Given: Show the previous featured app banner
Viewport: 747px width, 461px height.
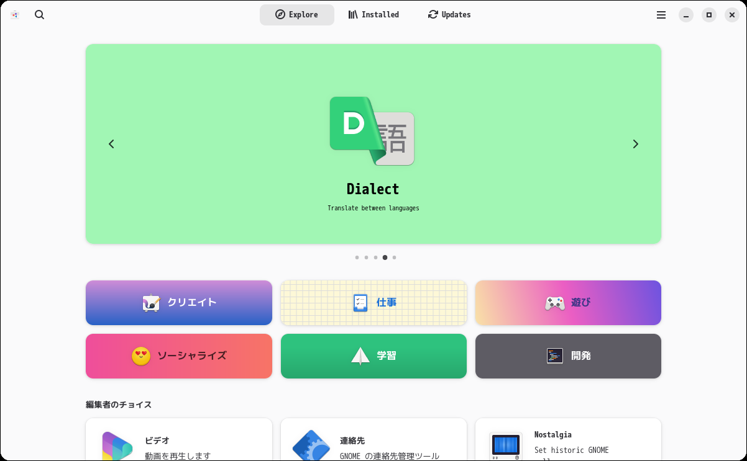Looking at the screenshot, I should coord(111,144).
